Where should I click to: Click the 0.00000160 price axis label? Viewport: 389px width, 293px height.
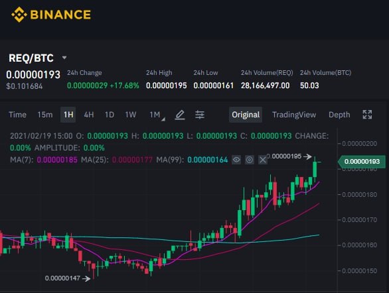[x=360, y=245]
